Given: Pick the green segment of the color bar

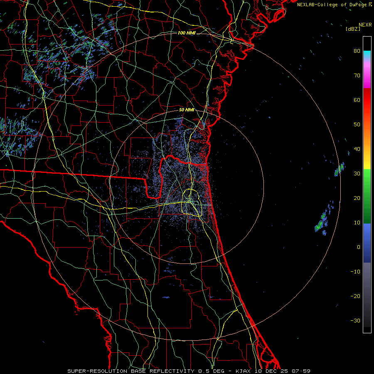Looking at the screenshot, I should click(x=367, y=196).
